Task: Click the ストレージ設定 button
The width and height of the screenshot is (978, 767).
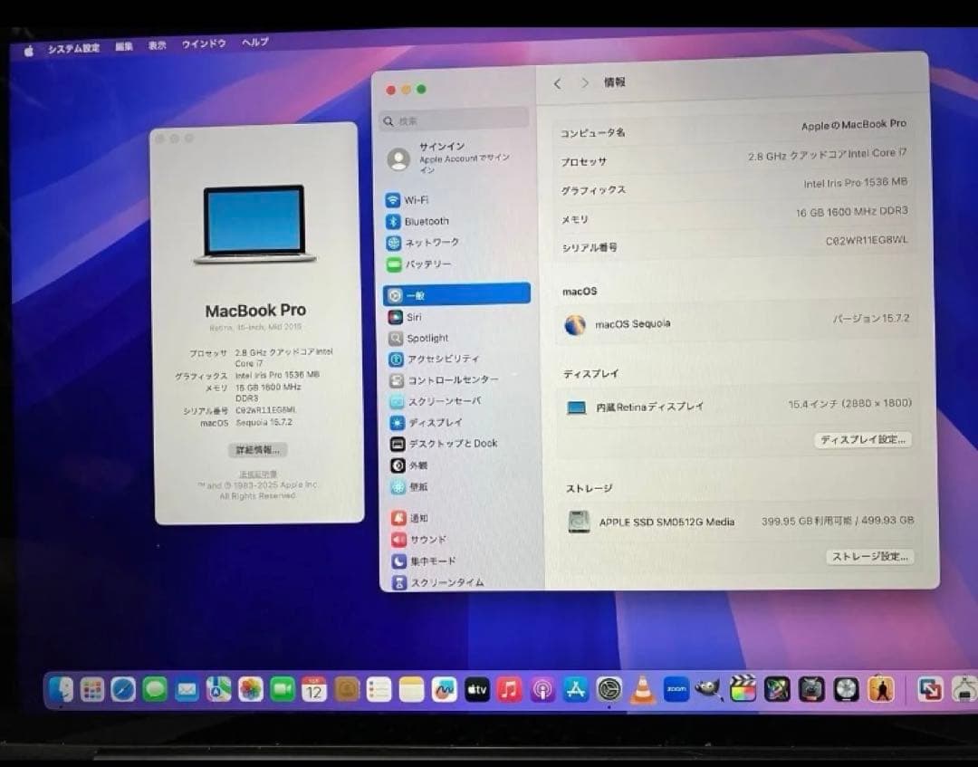Action: (x=870, y=557)
